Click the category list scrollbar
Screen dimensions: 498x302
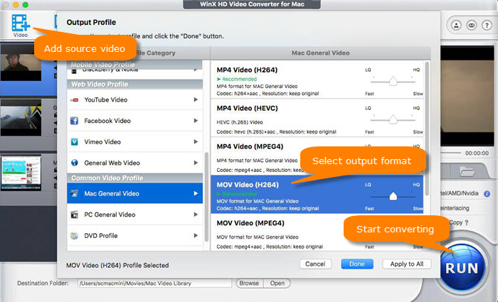(207, 197)
